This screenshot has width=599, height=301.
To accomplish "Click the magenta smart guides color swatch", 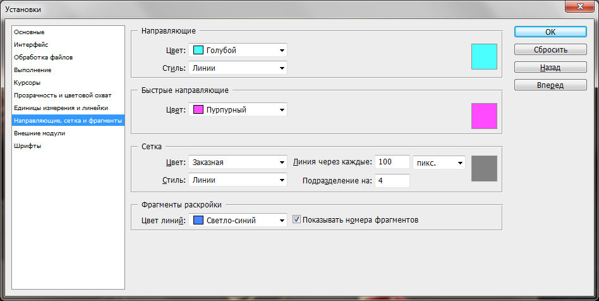I will pos(484,116).
